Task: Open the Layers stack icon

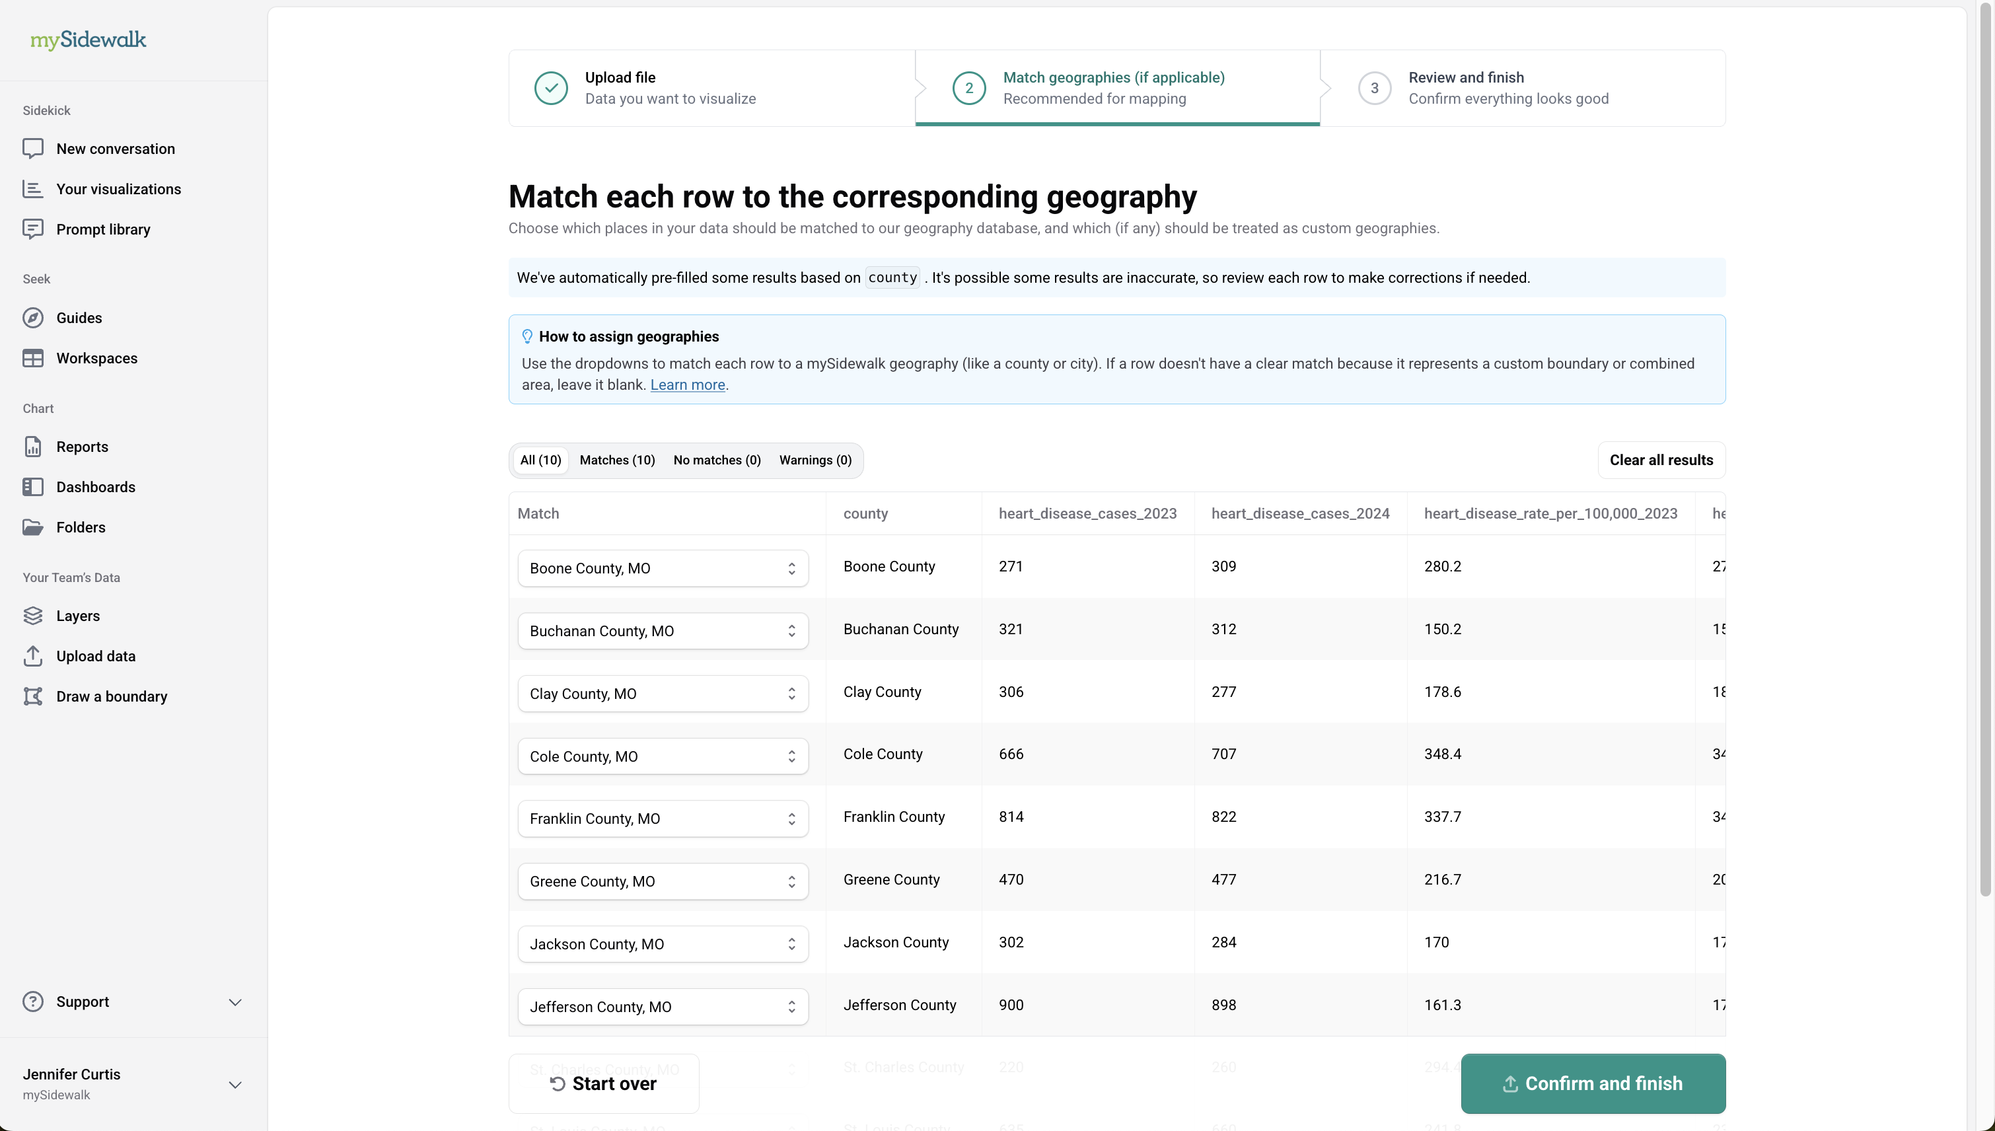Action: pos(32,616)
